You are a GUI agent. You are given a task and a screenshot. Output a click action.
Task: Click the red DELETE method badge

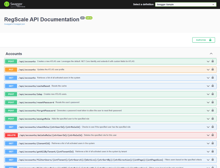coord(12,135)
